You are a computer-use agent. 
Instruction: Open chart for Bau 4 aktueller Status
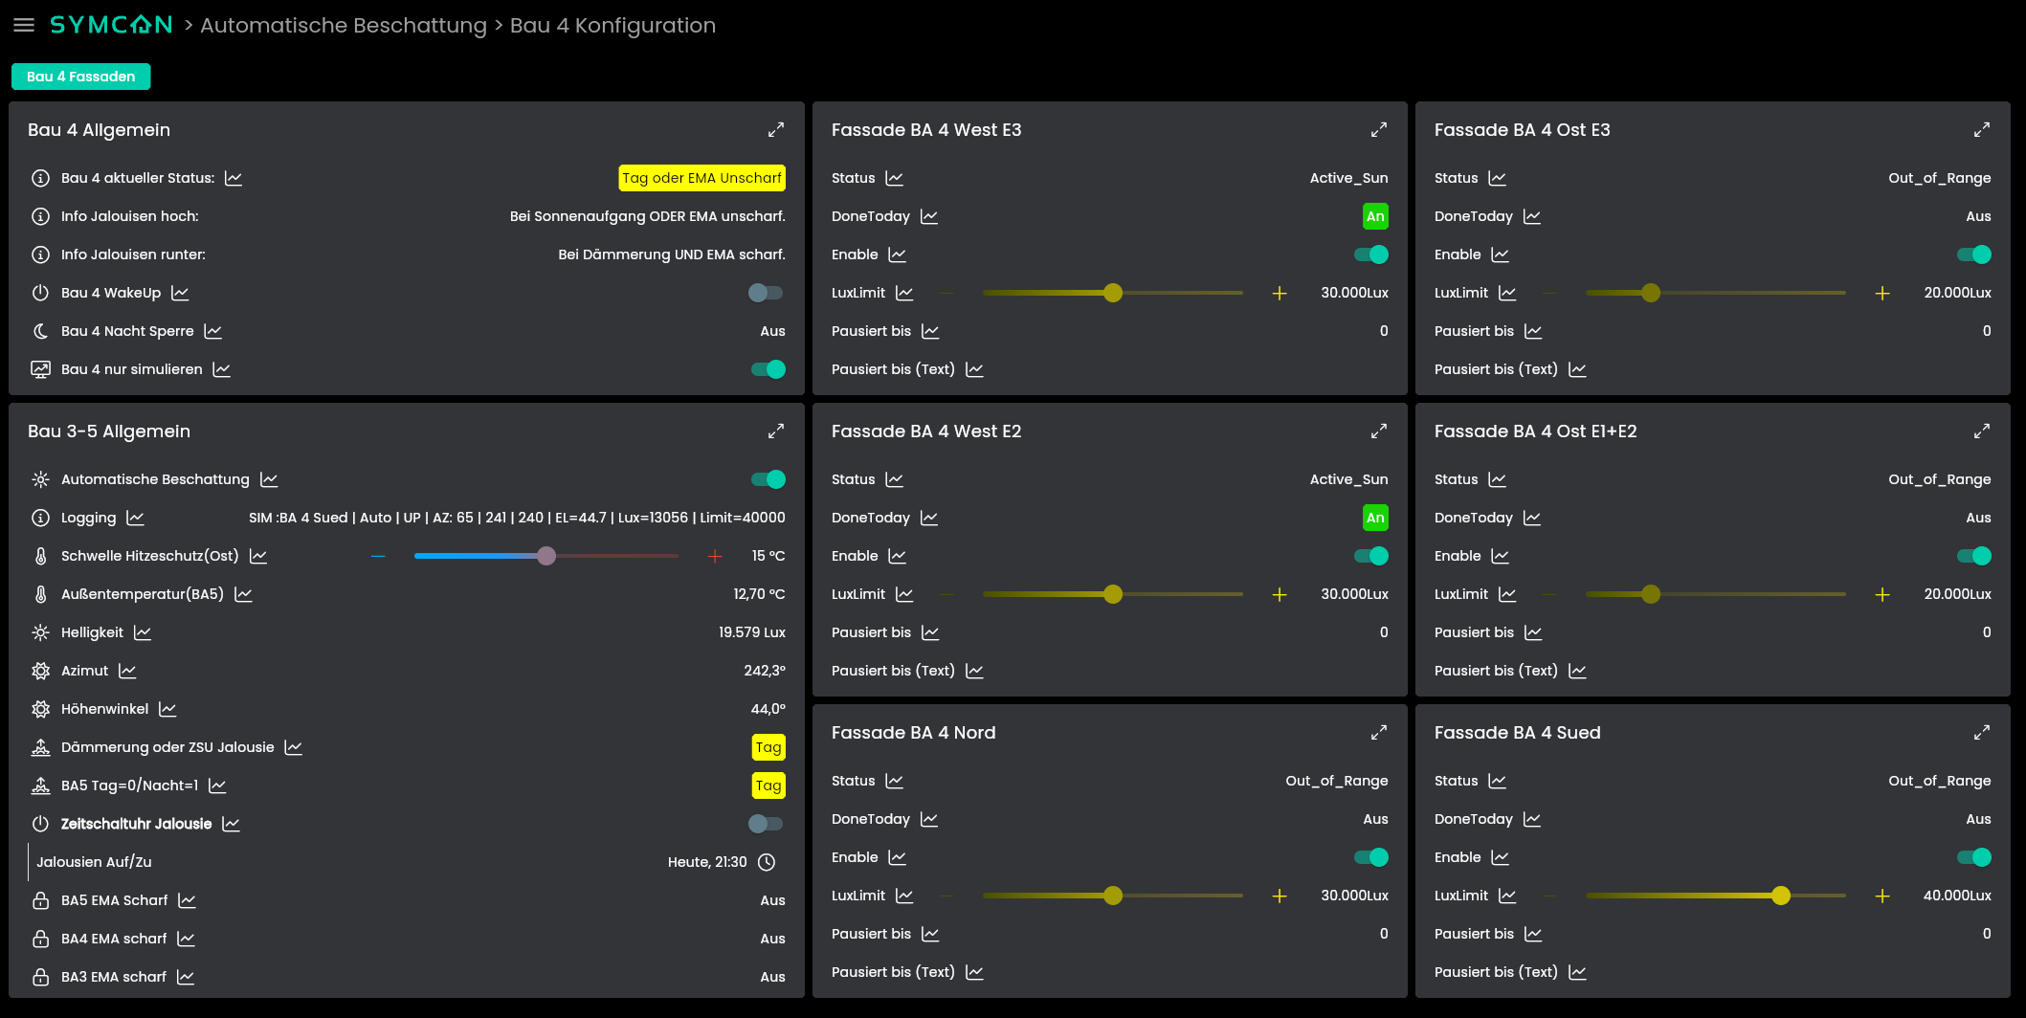234,178
